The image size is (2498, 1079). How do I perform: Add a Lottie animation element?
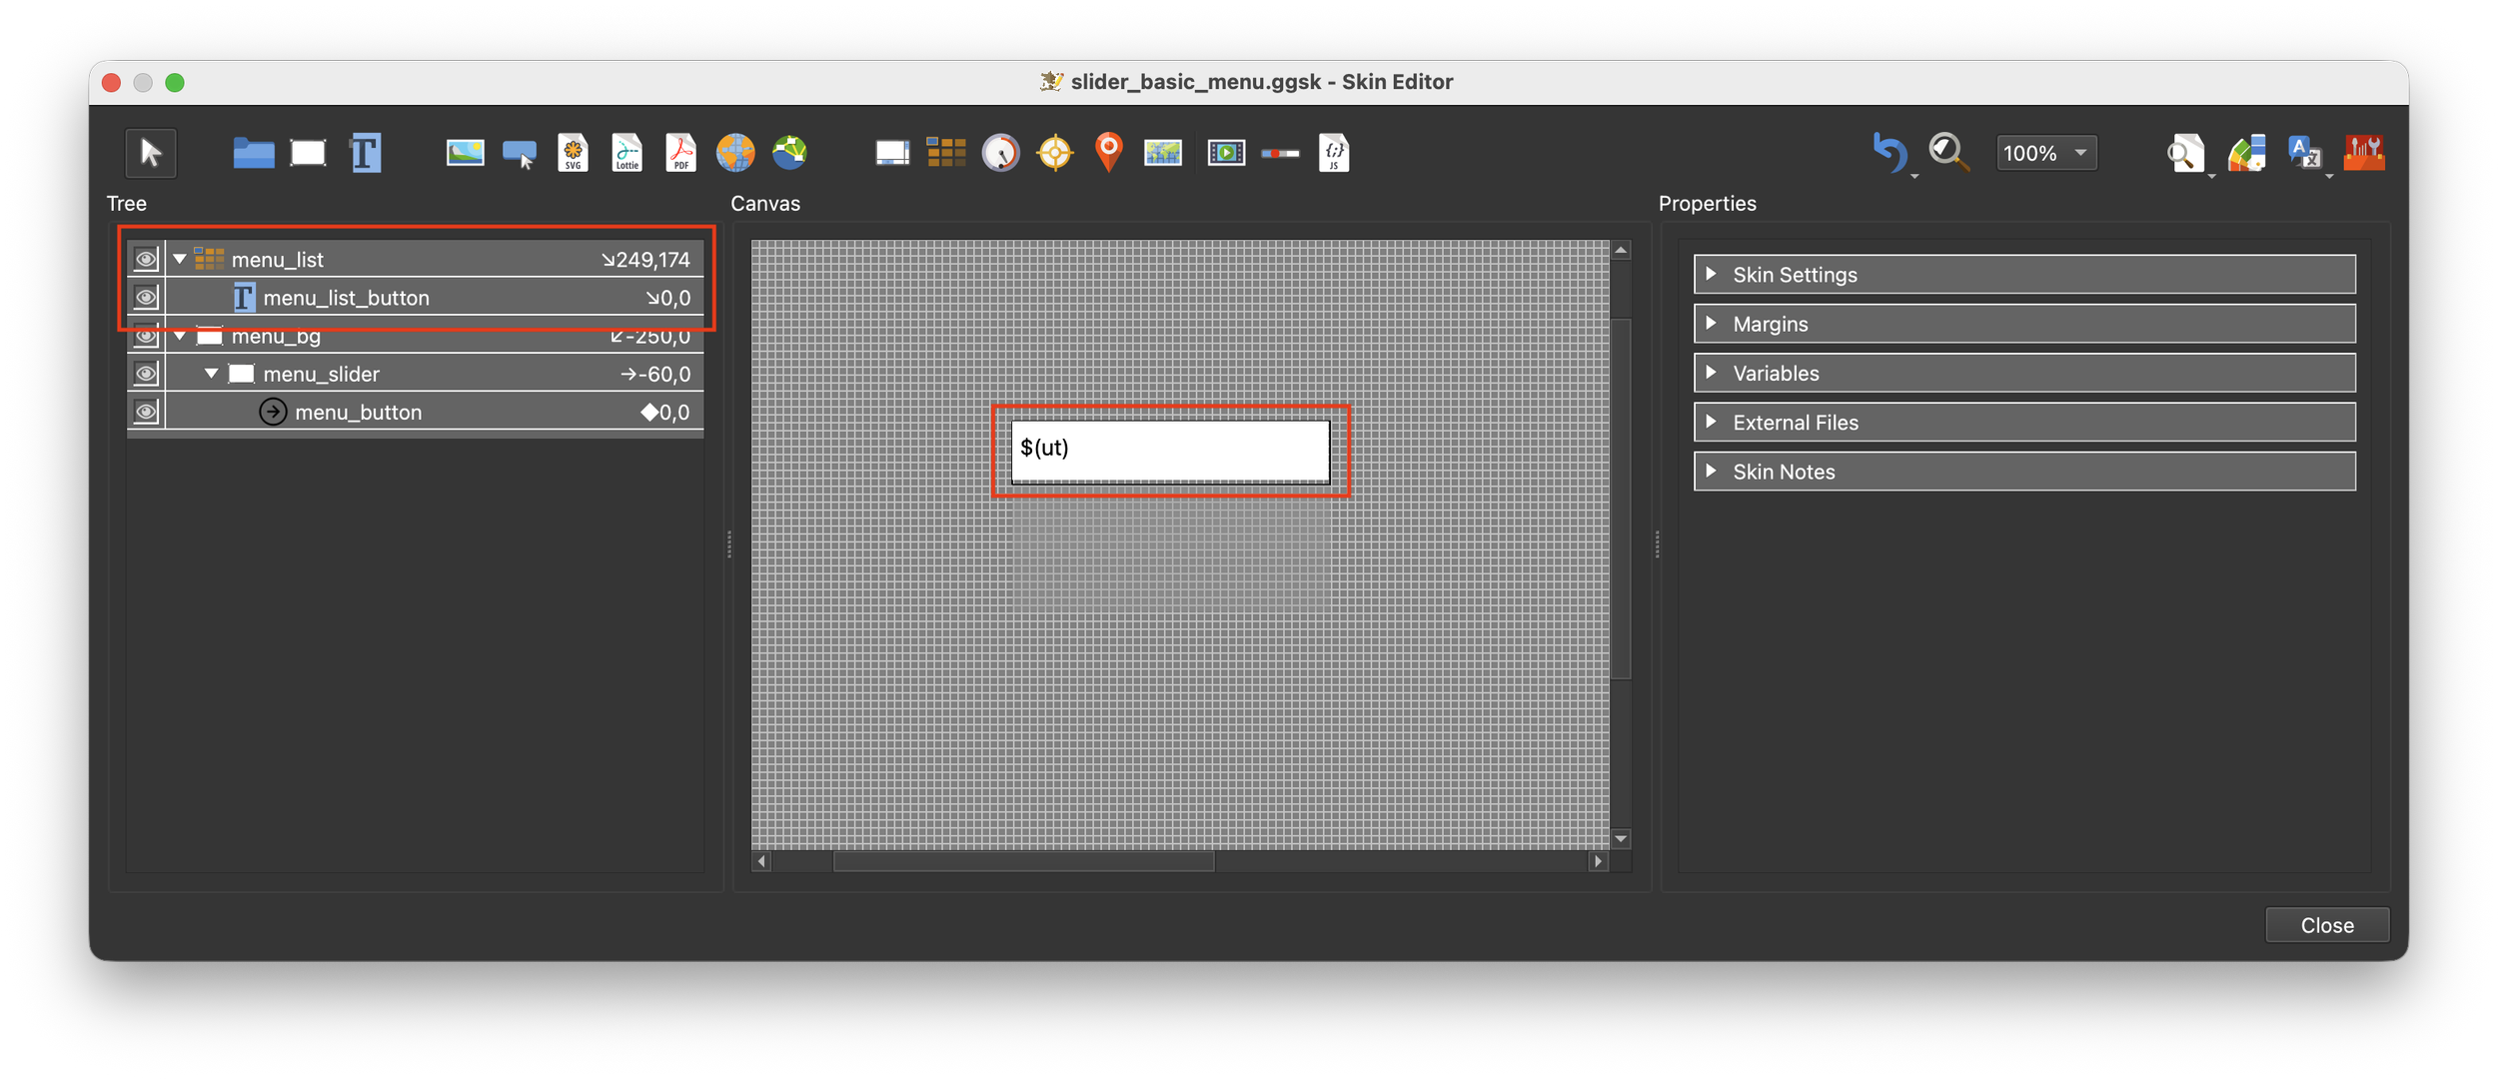627,153
